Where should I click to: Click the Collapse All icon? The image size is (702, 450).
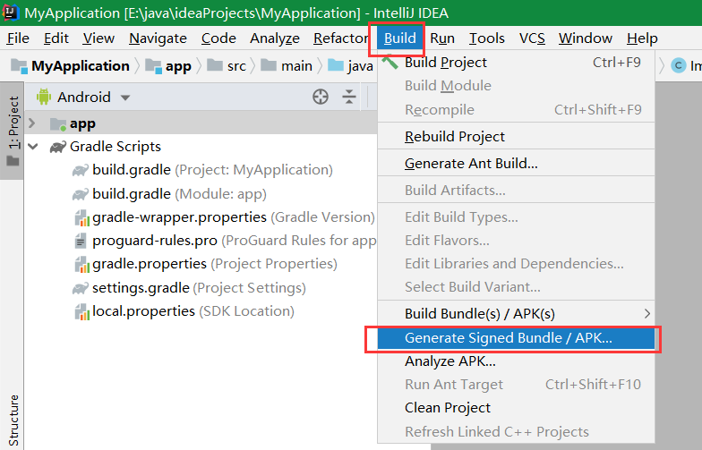point(349,97)
